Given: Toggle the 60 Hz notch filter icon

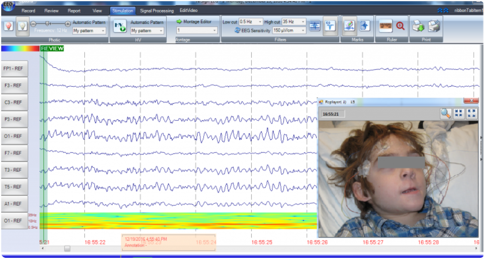Looking at the screenshot, I should pos(330,26).
